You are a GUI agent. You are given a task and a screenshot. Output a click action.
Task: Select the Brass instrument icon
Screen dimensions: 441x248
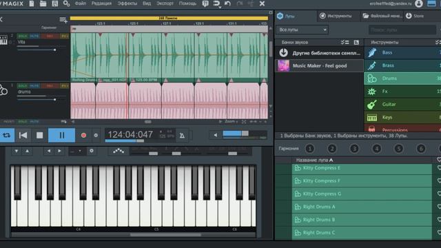(372, 65)
